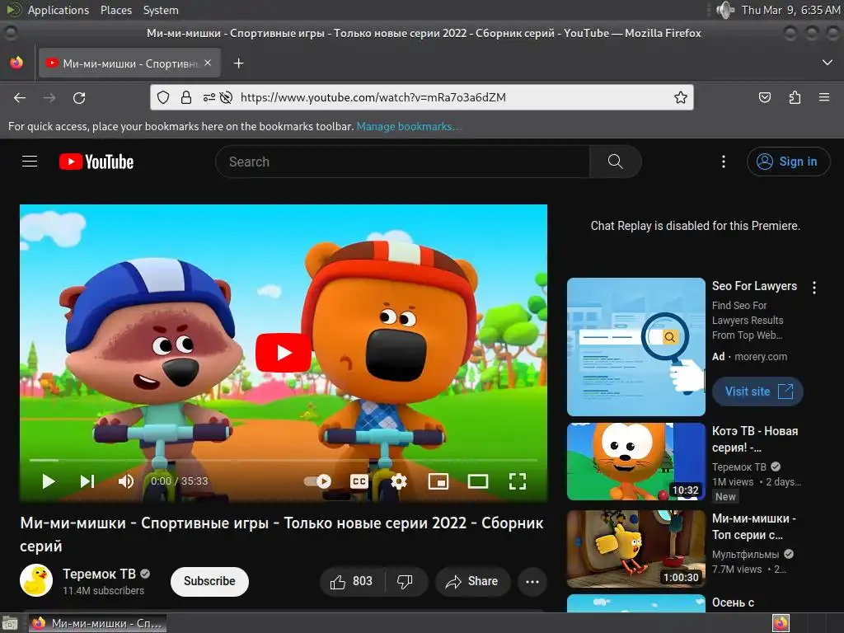Image resolution: width=844 pixels, height=633 pixels.
Task: Skip to next video in player controls
Action: point(87,481)
